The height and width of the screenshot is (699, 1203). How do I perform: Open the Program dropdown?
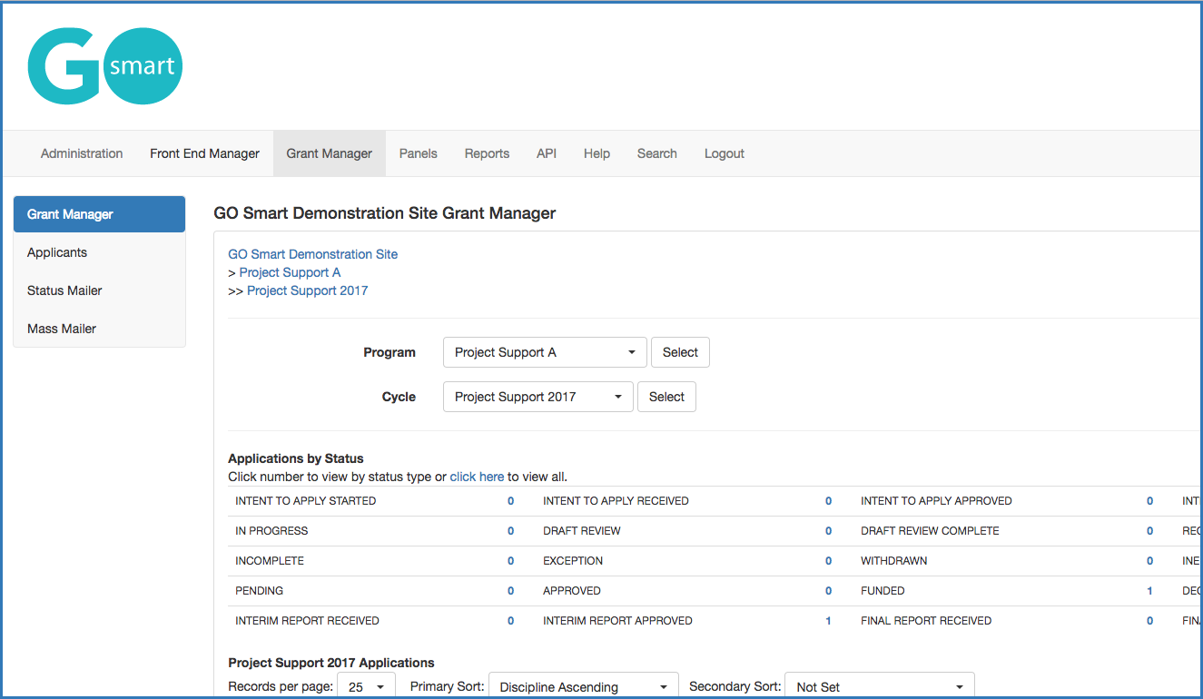pyautogui.click(x=544, y=352)
